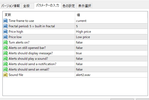Open the Low price value dropdown

coord(111,37)
